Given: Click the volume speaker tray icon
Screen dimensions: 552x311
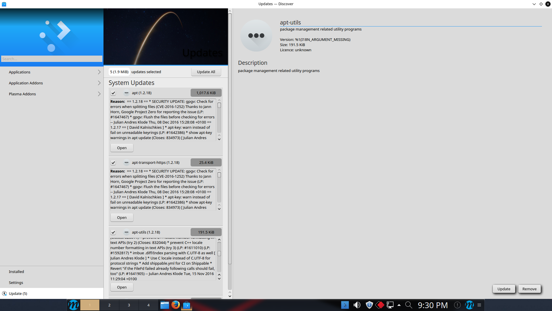Looking at the screenshot, I should 357,305.
